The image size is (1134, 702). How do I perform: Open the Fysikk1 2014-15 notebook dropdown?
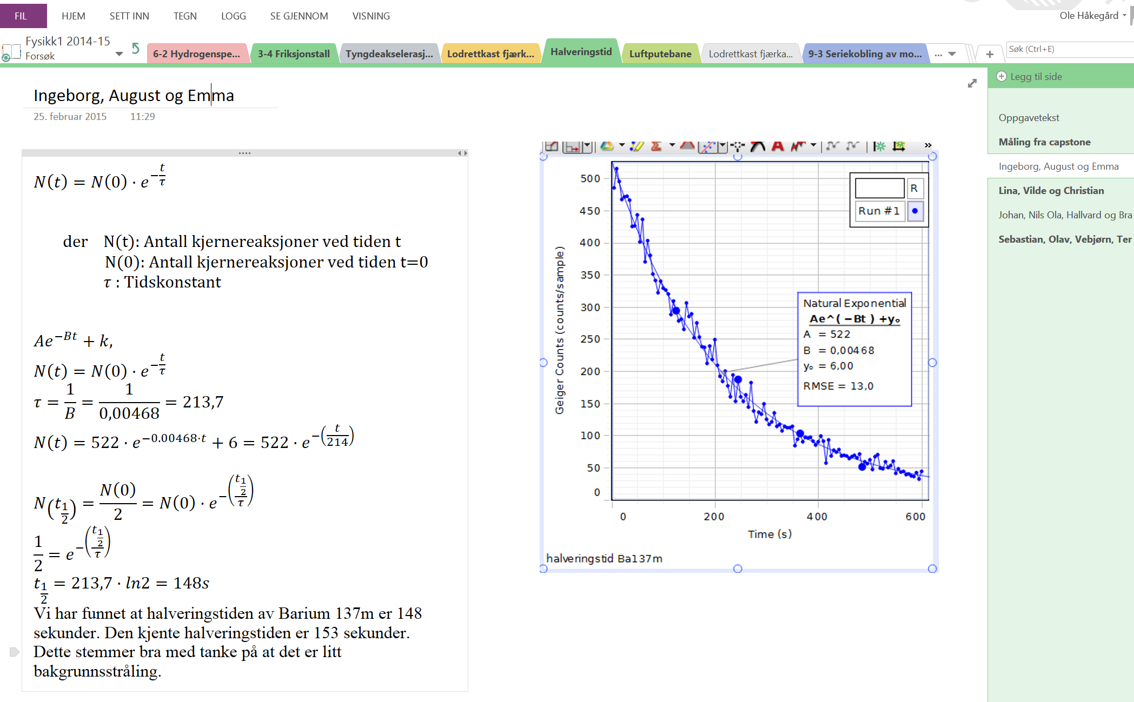pos(119,54)
